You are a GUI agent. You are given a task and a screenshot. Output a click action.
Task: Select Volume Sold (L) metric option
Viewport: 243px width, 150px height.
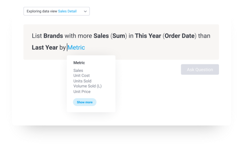click(x=87, y=86)
